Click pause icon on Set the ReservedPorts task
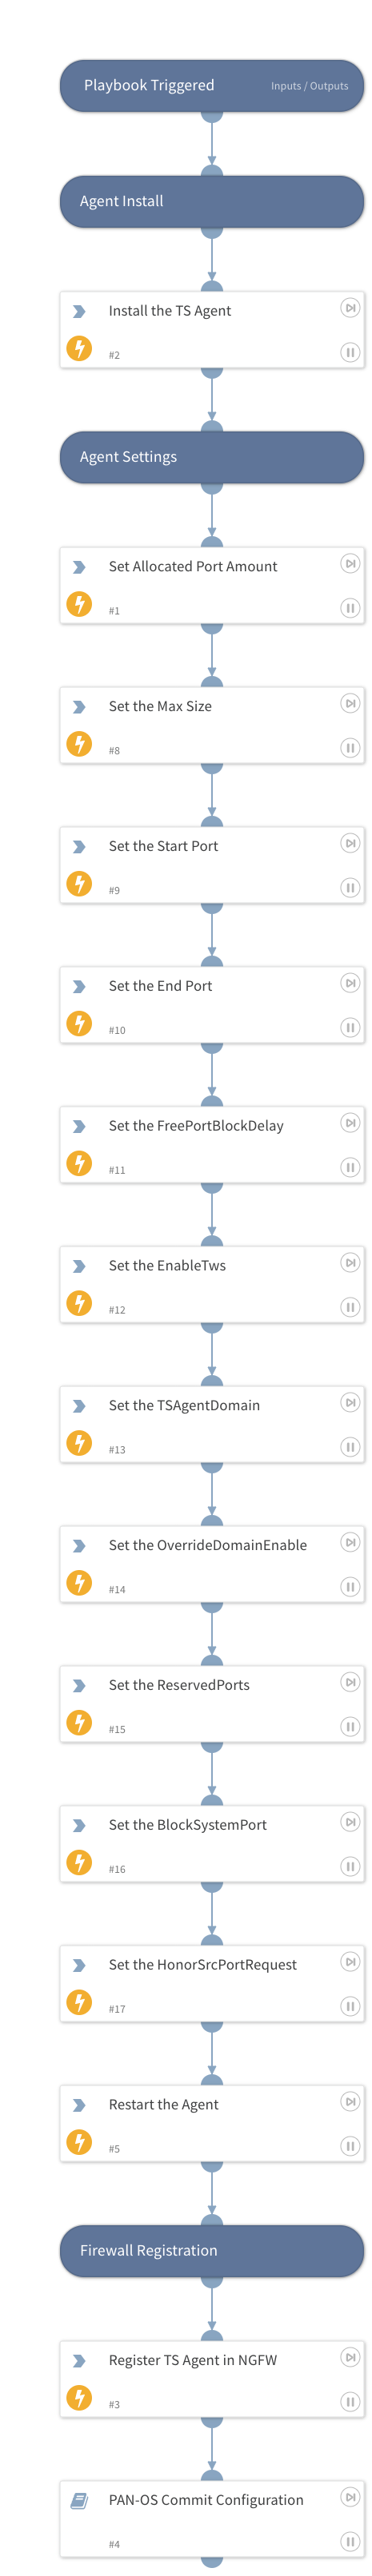The image size is (372, 2576). coord(349,1726)
